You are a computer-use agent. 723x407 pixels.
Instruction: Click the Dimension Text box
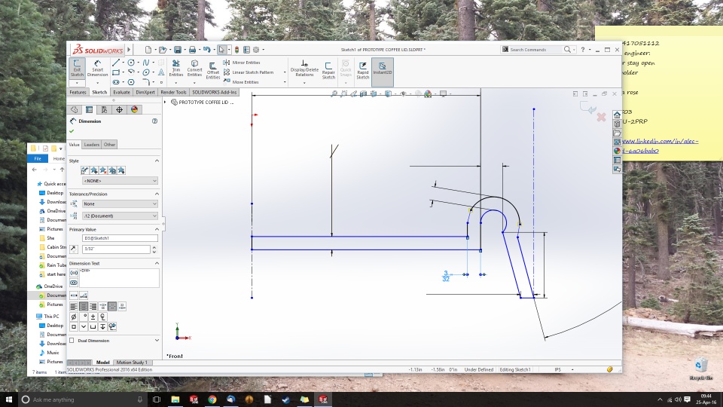(120, 277)
